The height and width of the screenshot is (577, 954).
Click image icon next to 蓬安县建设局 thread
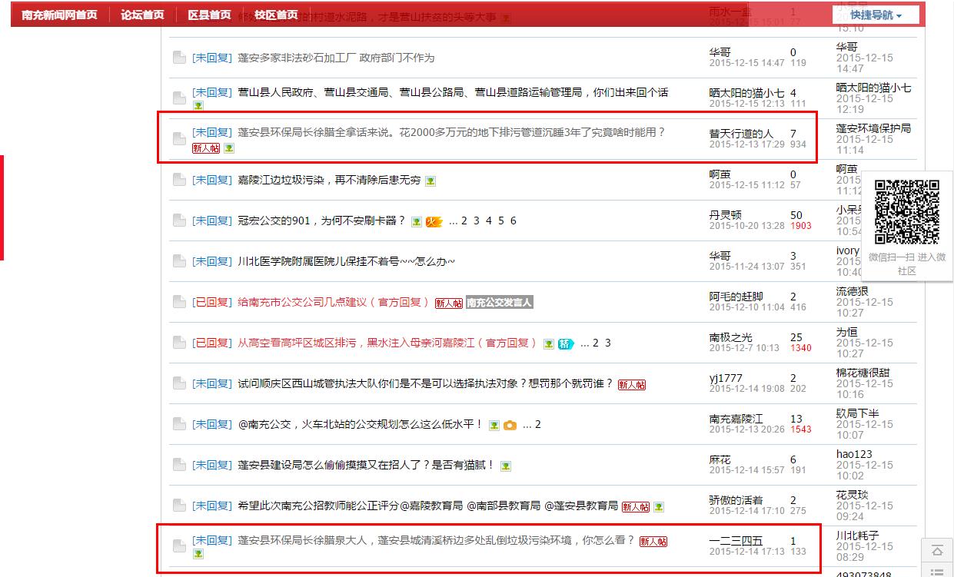pyautogui.click(x=506, y=466)
